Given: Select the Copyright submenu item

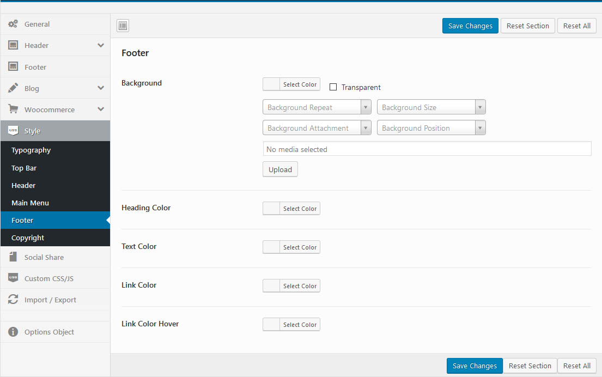Looking at the screenshot, I should 28,238.
